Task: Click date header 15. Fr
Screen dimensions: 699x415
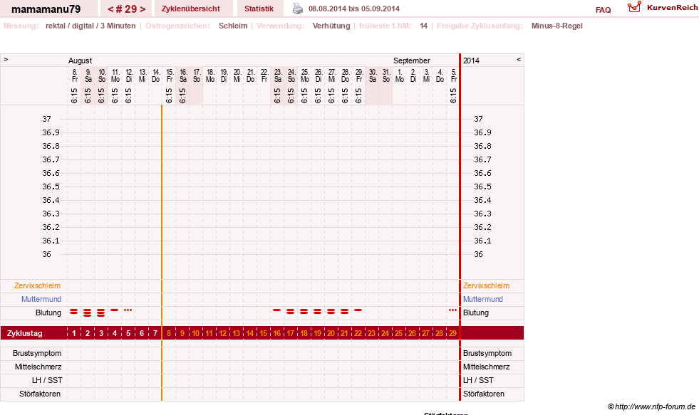Action: point(170,75)
